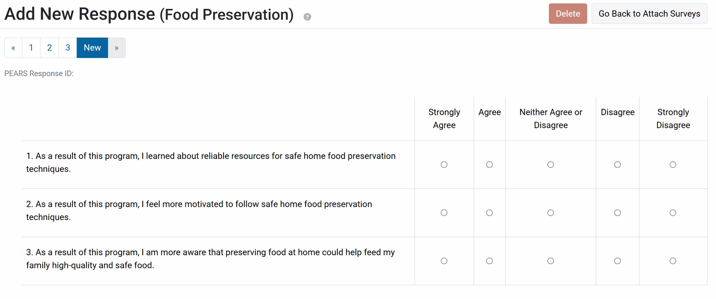Select Strongly Disagree for question 3

coord(673,261)
